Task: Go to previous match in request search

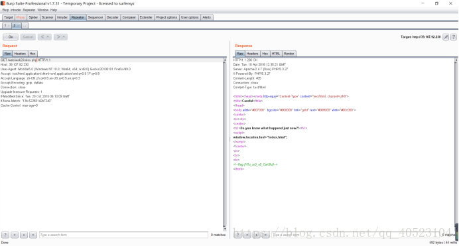Action: click(x=15, y=235)
